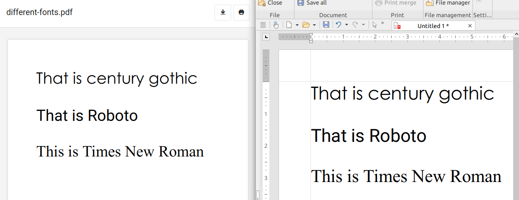
Task: Click the Save all button
Action: [312, 3]
